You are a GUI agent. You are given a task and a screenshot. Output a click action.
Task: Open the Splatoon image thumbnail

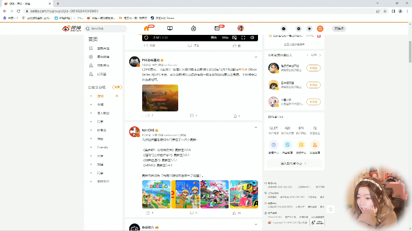[x=214, y=195]
